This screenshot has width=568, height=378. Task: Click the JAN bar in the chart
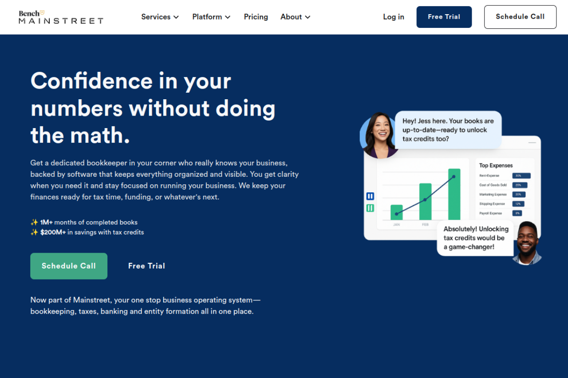[x=397, y=212]
